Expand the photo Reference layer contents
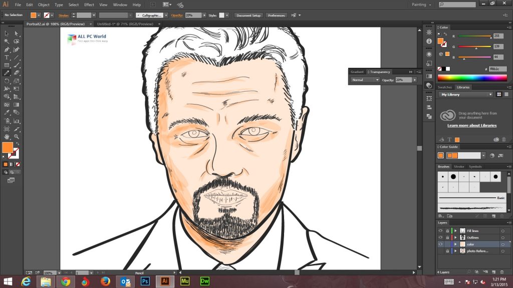Viewport: 513px width, 288px height. [x=456, y=250]
